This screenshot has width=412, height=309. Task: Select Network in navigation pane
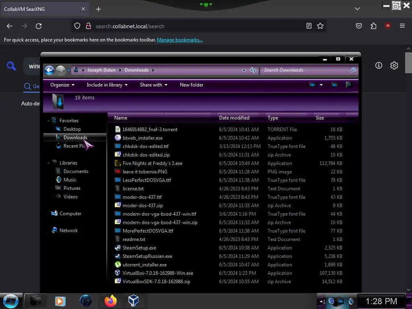click(x=68, y=231)
